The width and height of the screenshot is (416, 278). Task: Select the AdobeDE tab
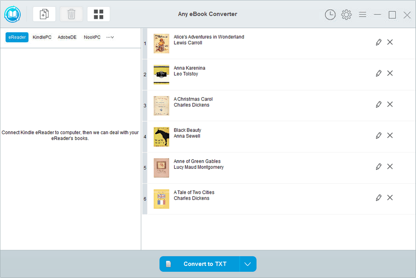tap(67, 37)
